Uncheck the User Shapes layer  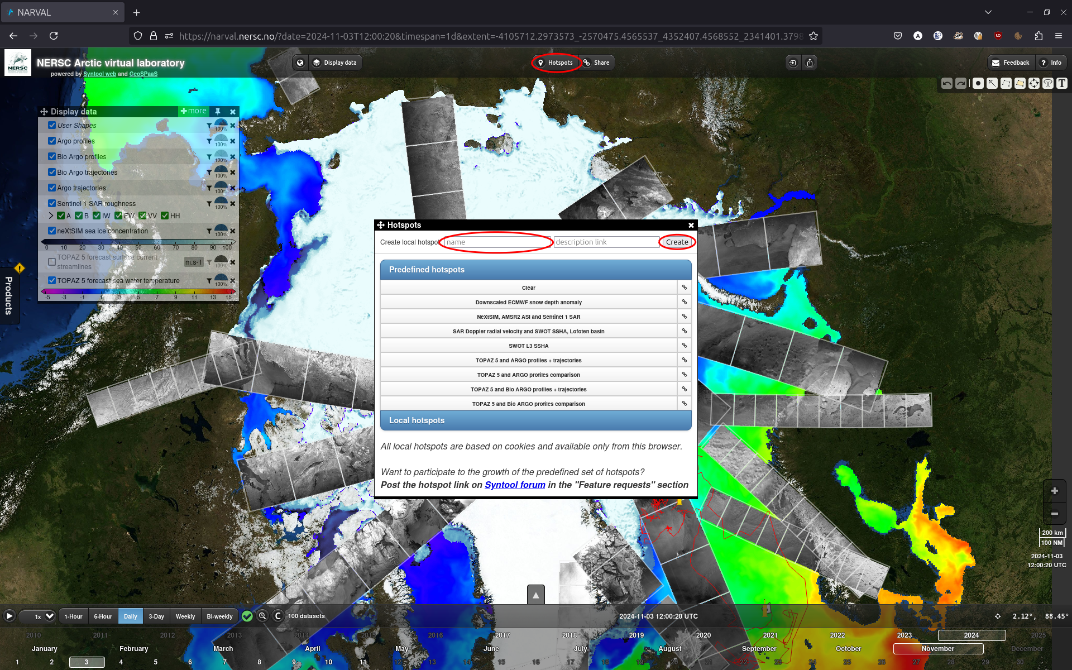(x=52, y=125)
